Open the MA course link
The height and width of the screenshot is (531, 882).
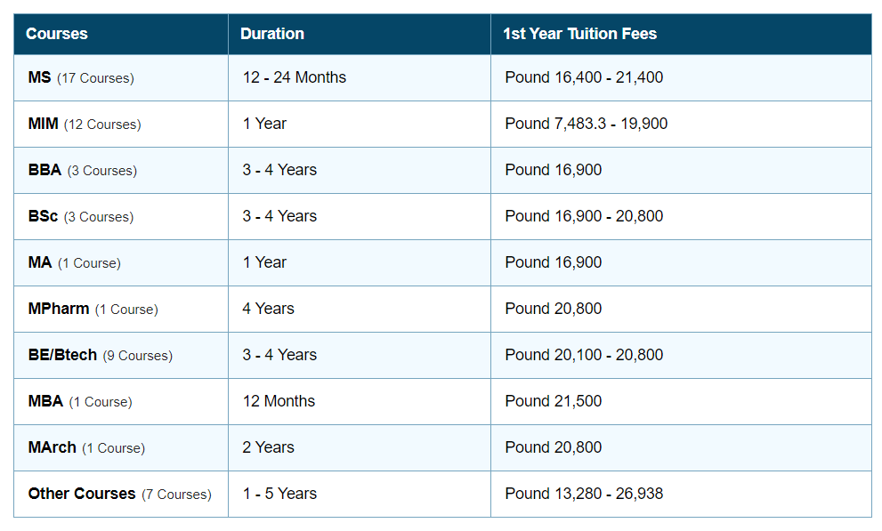click(x=40, y=262)
